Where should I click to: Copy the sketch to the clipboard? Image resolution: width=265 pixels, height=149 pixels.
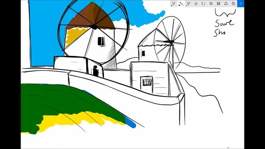(x=234, y=3)
